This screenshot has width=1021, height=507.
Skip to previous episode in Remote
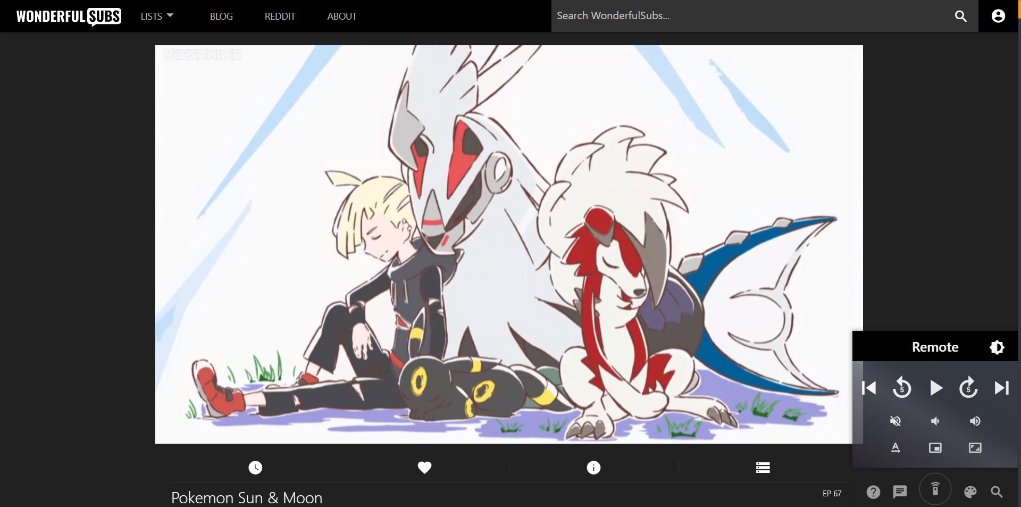click(869, 388)
